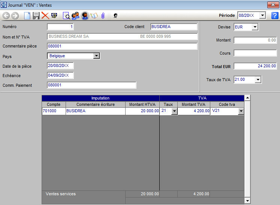
Task: Expand the Pays country dropdown
Action: pyautogui.click(x=96, y=56)
